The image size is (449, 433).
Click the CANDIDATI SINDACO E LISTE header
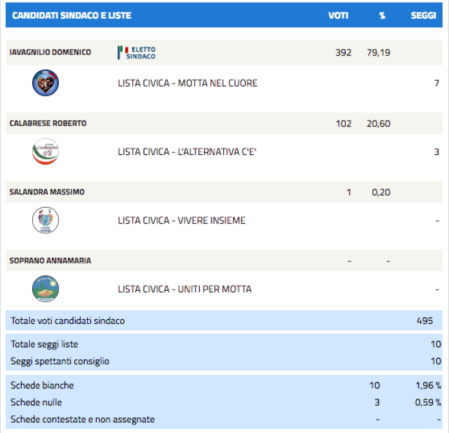pyautogui.click(x=72, y=16)
